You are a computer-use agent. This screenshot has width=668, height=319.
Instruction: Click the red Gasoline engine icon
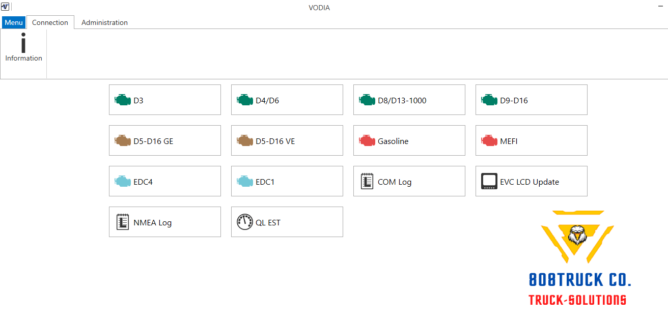[x=367, y=141]
